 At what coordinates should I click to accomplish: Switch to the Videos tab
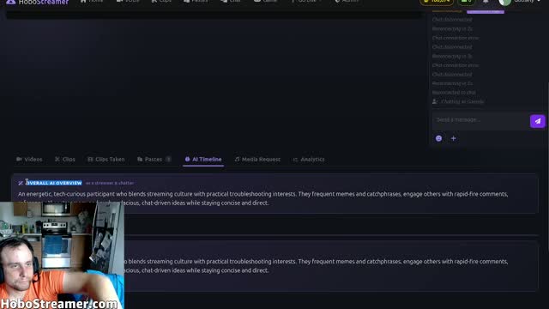(x=29, y=160)
